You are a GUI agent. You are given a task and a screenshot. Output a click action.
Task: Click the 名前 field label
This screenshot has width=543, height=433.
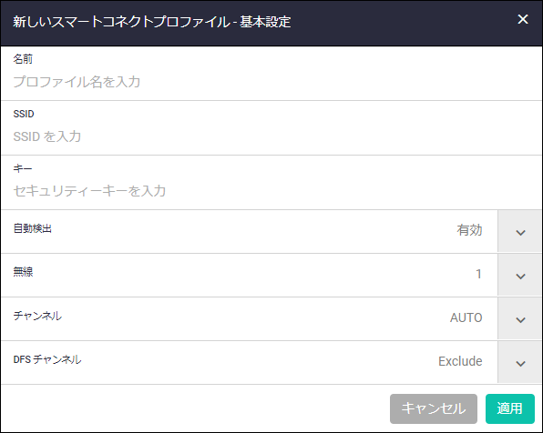(x=23, y=59)
